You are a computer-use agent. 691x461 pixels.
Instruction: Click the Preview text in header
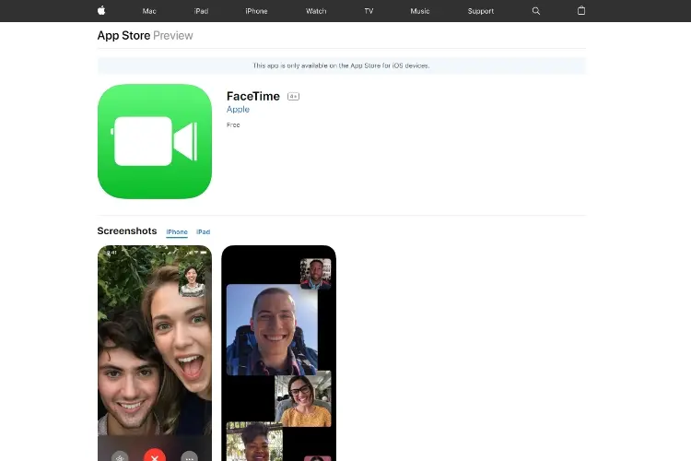click(173, 35)
